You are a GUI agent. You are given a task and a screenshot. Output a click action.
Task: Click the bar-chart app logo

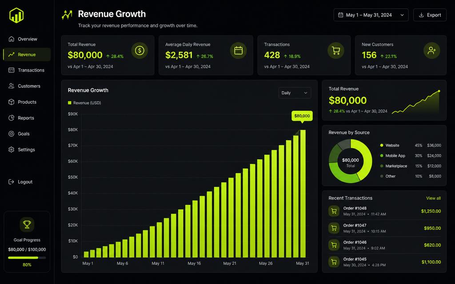coord(16,16)
